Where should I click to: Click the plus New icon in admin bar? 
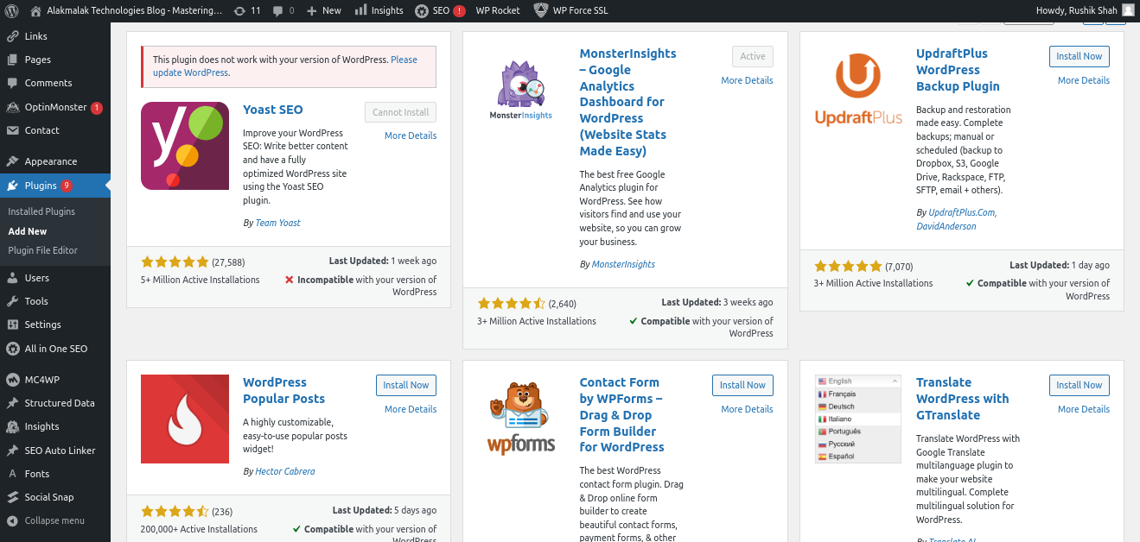pyautogui.click(x=312, y=10)
